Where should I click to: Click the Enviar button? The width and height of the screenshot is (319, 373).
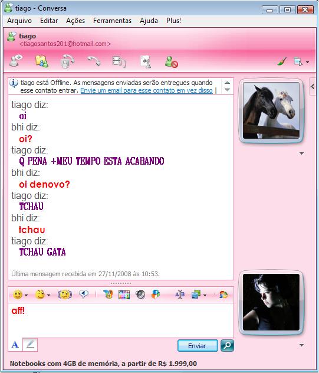point(198,346)
